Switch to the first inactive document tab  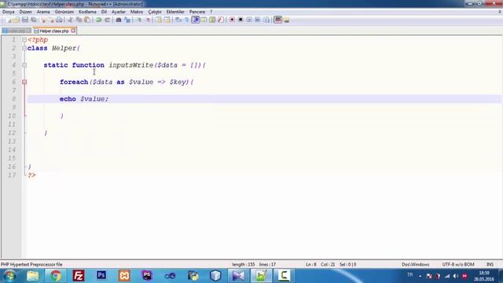click(17, 31)
